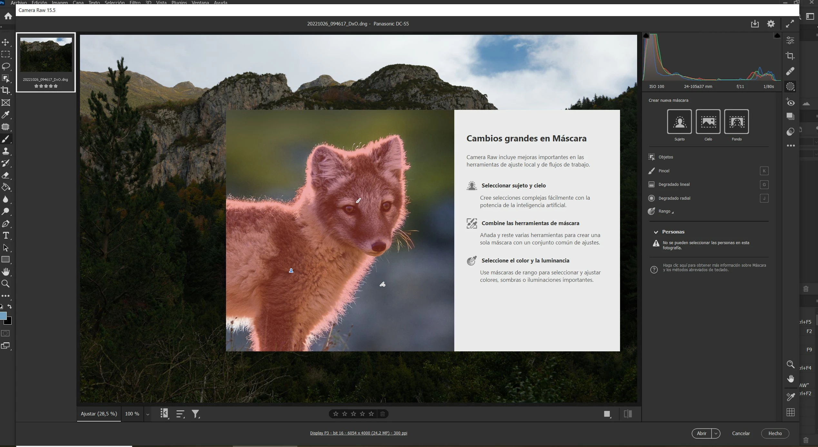Screen dimensions: 818x447
Task: Open Camera Raw preferences gear
Action: (x=771, y=24)
